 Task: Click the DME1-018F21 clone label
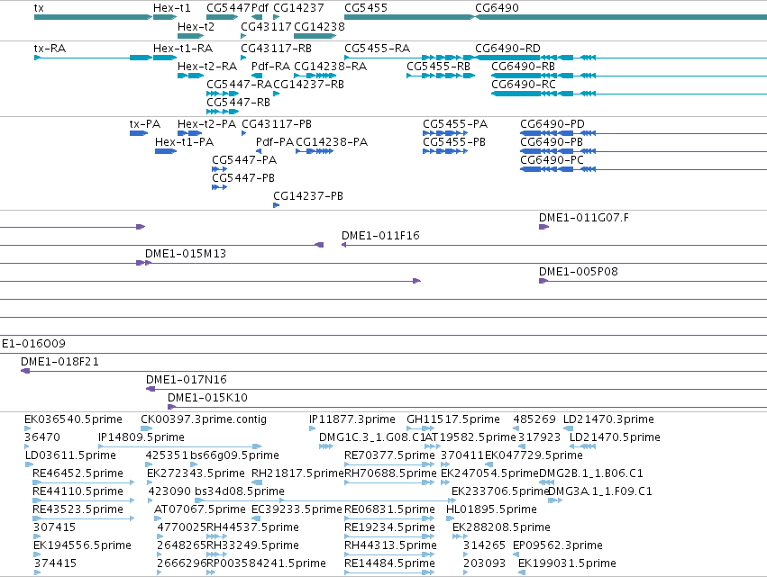pos(59,362)
